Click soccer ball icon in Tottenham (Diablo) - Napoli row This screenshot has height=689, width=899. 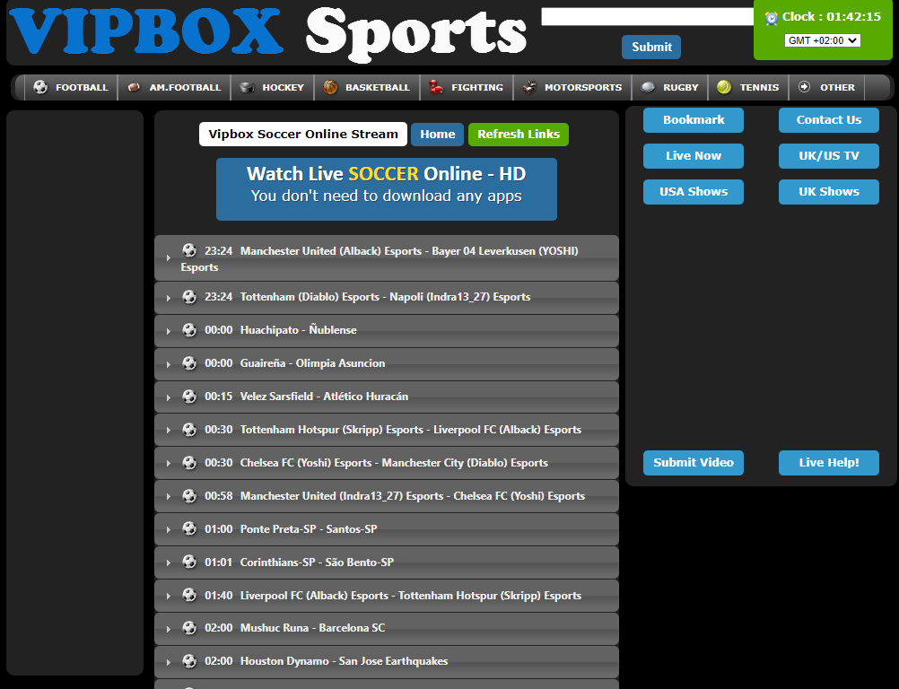189,296
